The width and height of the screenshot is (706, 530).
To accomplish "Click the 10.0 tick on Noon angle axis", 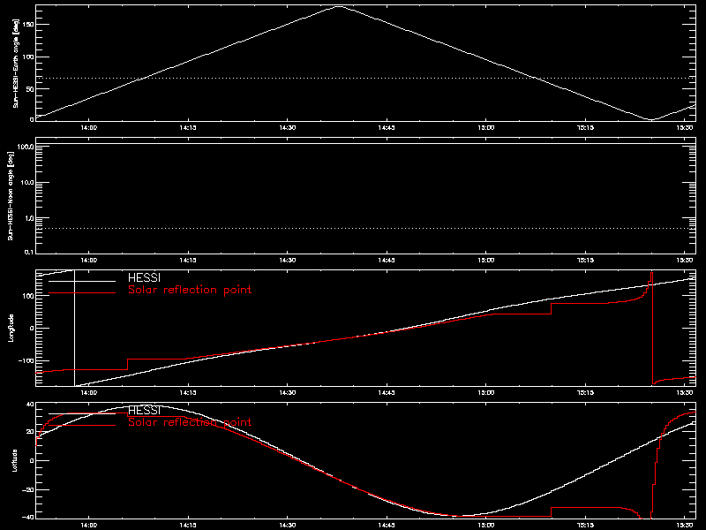I will point(27,183).
